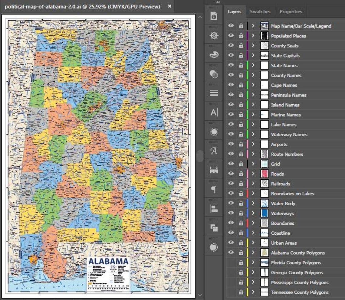Select the Railroads layer name

click(281, 184)
